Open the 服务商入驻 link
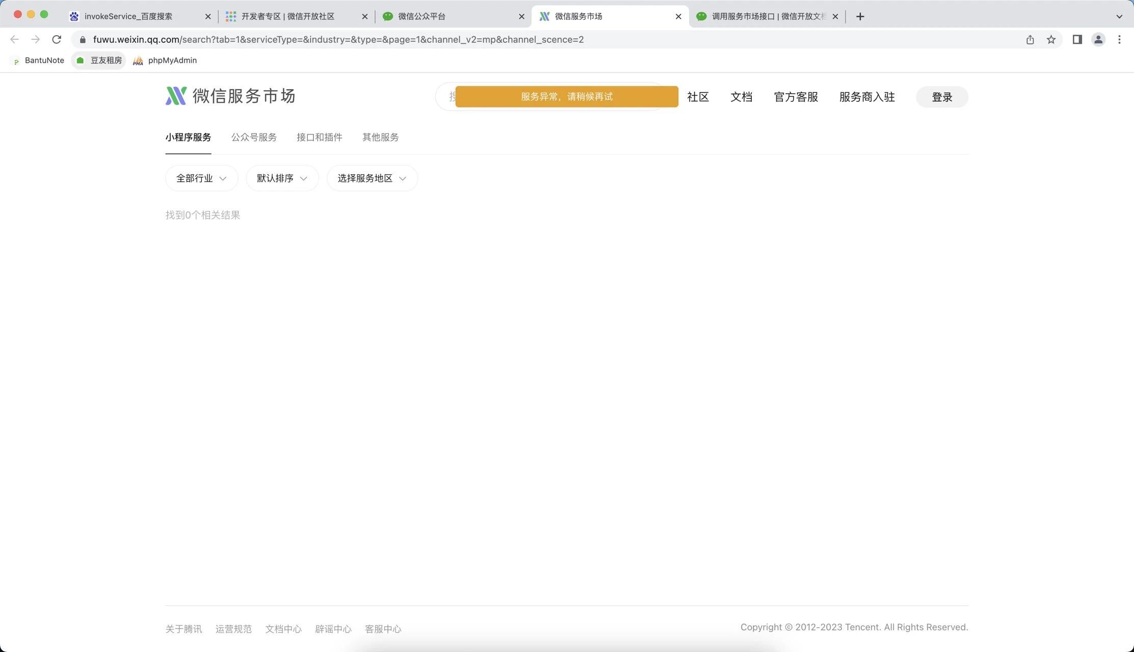The width and height of the screenshot is (1134, 652). pyautogui.click(x=866, y=97)
